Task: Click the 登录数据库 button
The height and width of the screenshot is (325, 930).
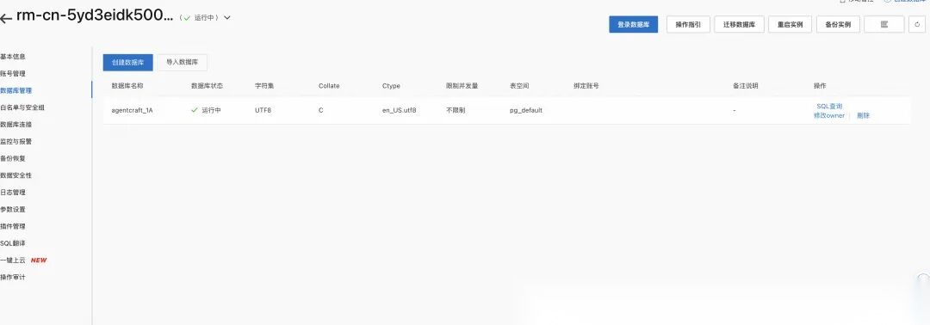Action: point(634,24)
